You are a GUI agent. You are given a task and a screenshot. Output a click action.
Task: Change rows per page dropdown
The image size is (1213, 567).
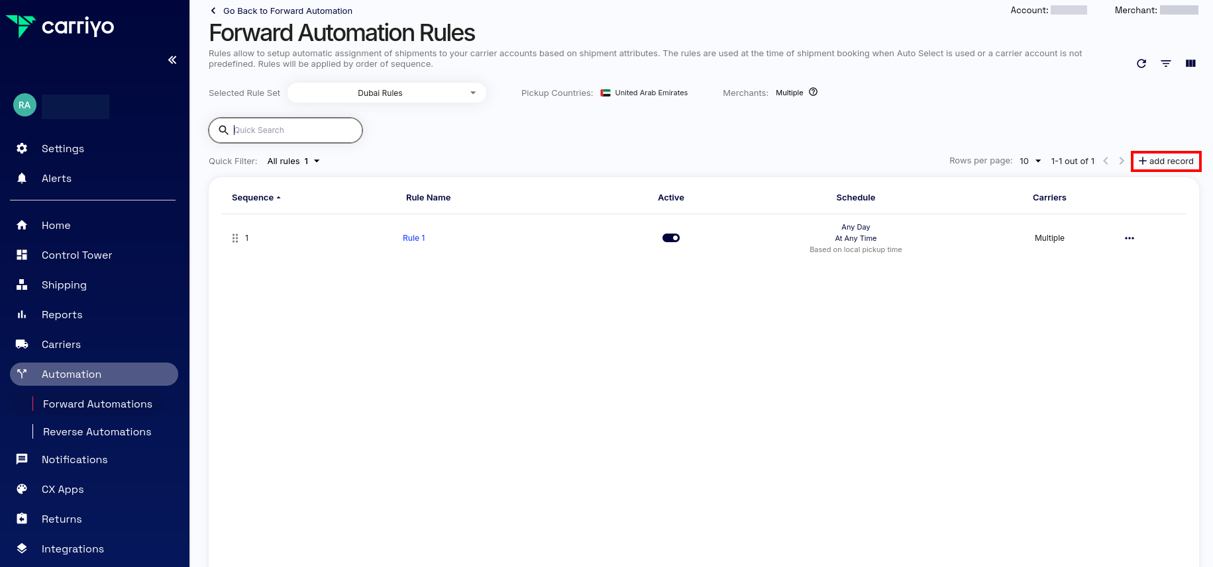click(1030, 161)
